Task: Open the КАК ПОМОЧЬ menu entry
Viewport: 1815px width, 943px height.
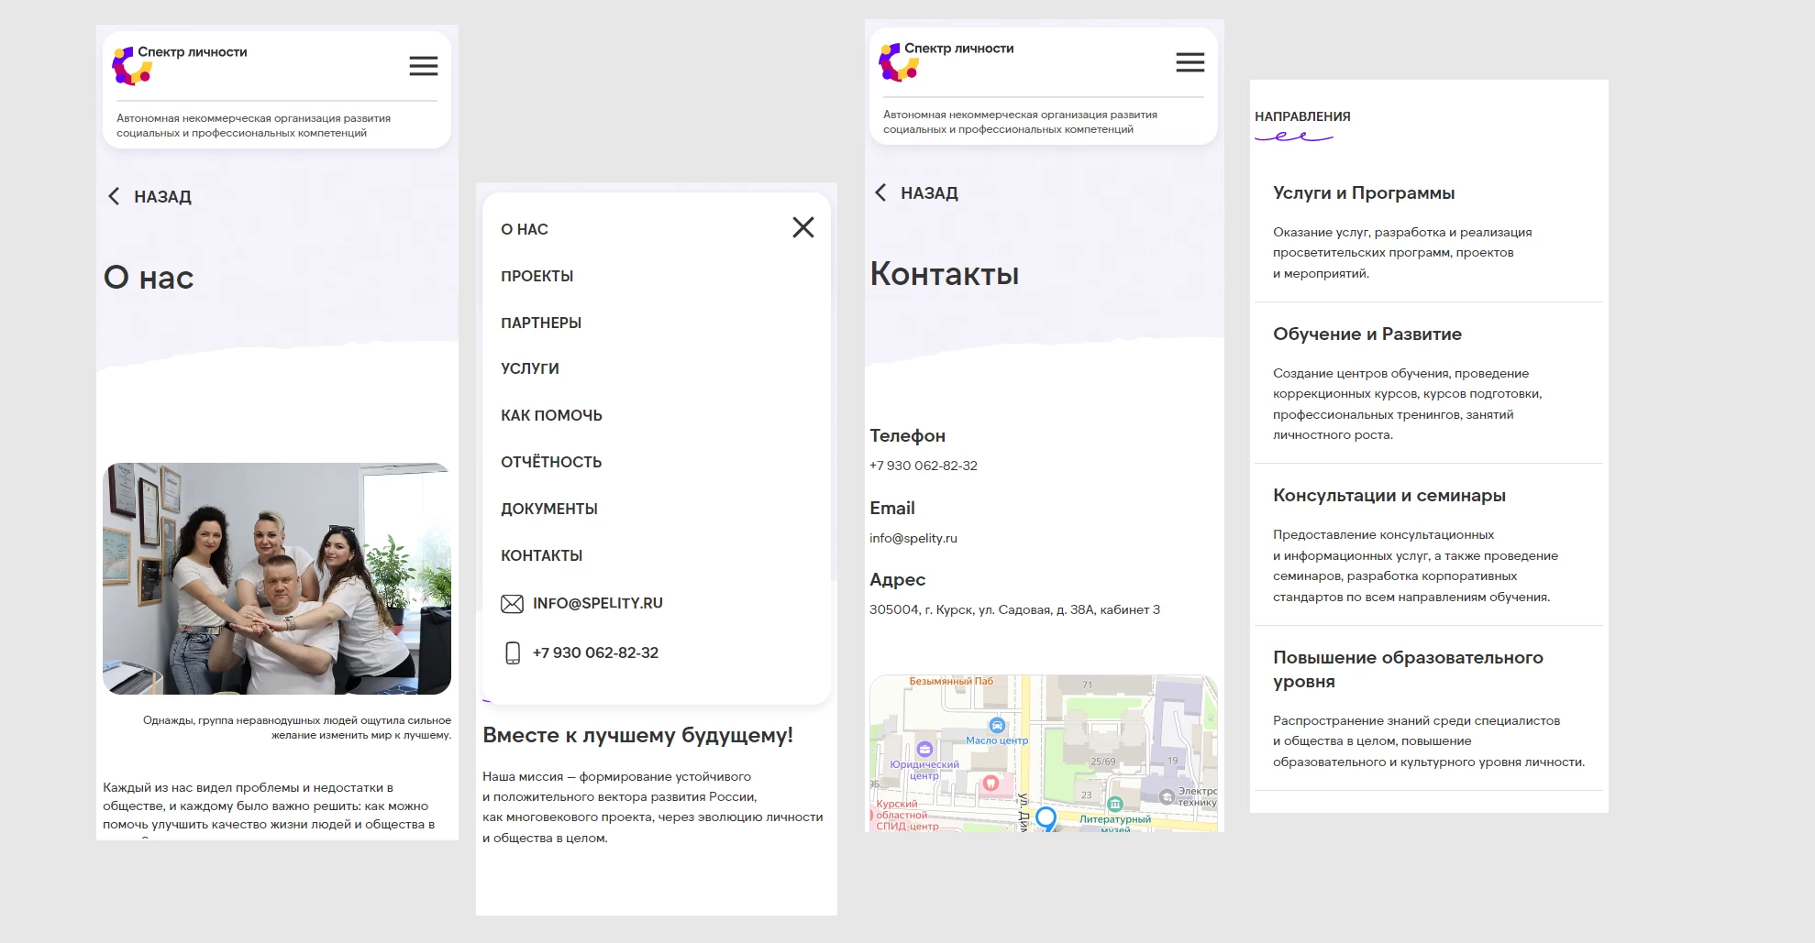Action: (550, 414)
